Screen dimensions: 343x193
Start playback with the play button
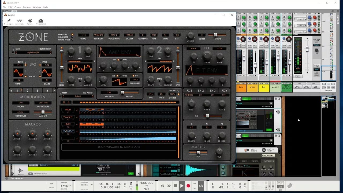[x=182, y=186]
